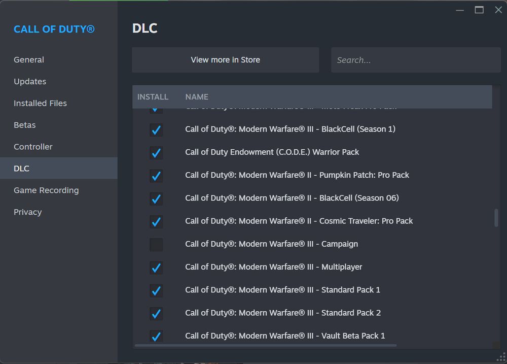Click the DLC page heading

click(144, 28)
